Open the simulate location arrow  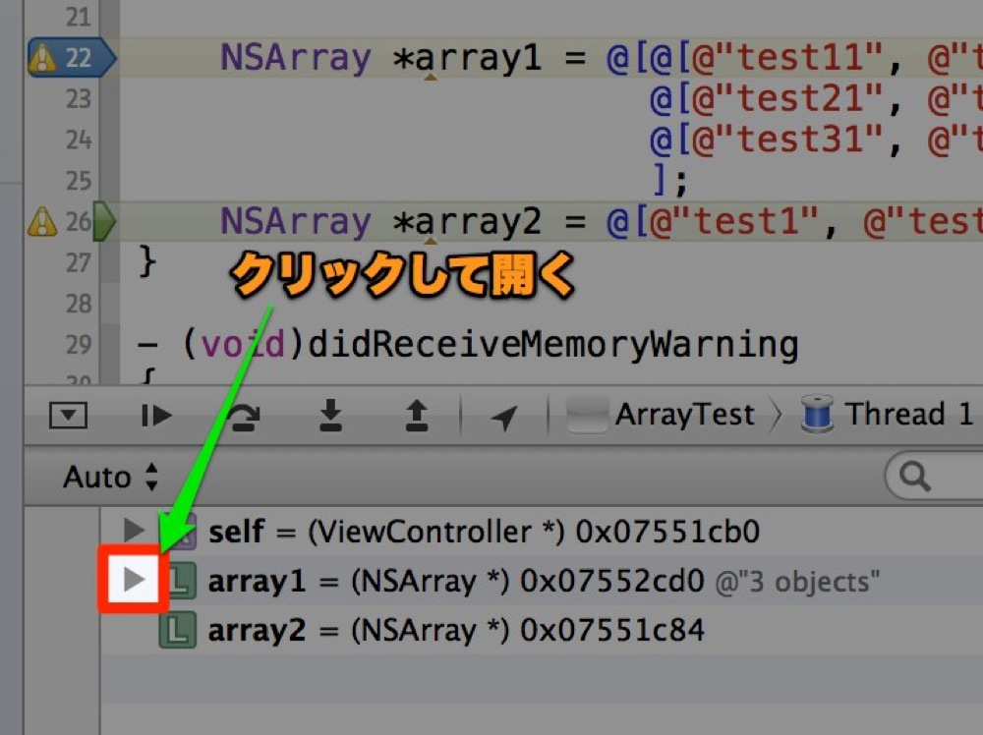(x=504, y=418)
